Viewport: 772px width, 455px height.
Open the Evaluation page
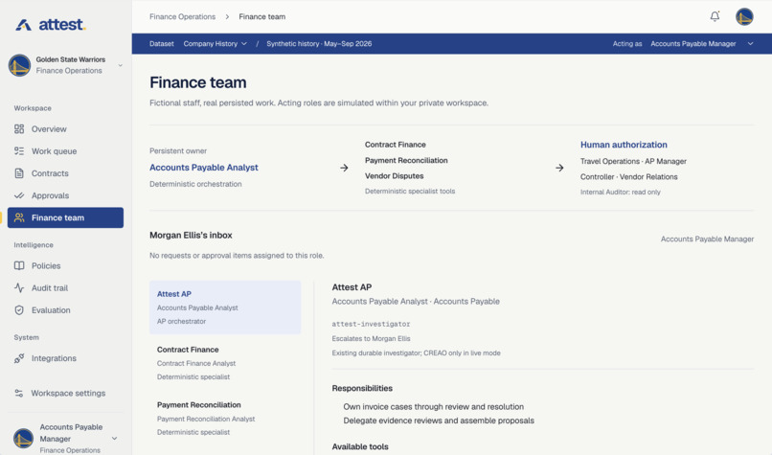65,310
